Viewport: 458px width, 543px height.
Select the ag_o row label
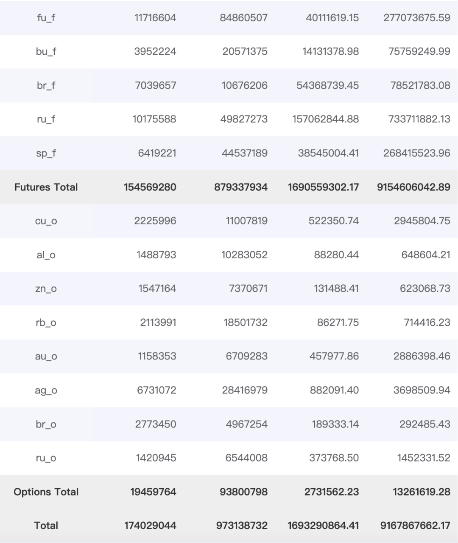(x=46, y=390)
